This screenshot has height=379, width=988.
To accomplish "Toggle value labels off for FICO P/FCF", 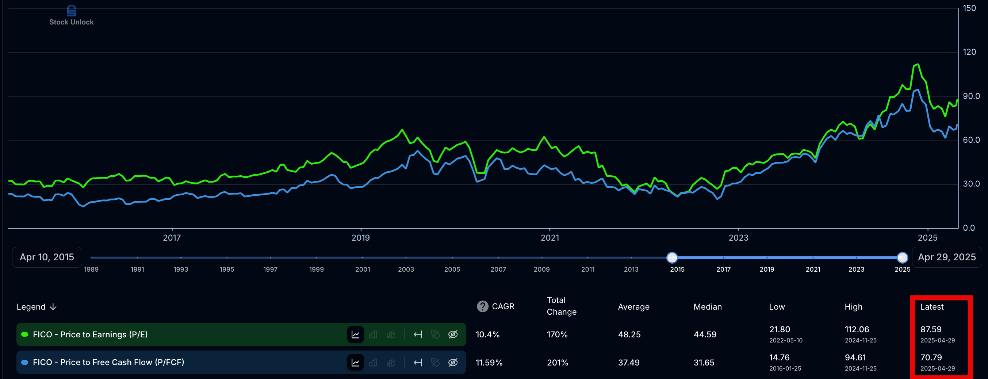I will point(435,363).
